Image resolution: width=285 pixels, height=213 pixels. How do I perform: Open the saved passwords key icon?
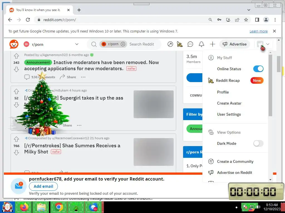click(219, 20)
